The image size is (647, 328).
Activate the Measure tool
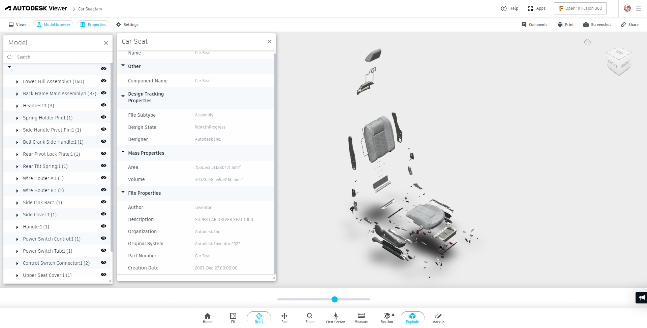(x=361, y=317)
